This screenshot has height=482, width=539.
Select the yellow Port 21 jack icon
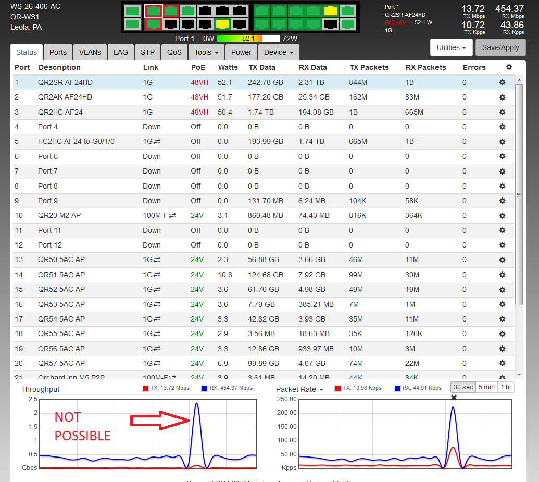coord(330,11)
